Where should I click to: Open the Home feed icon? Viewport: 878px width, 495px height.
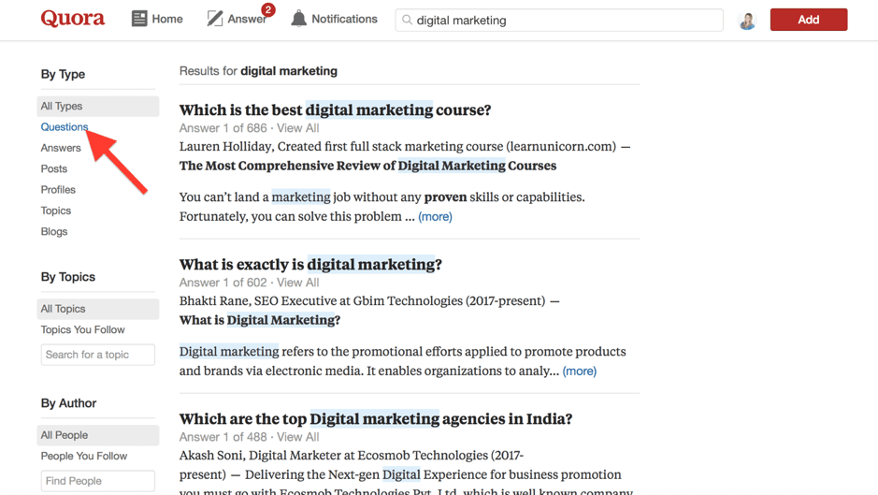139,19
